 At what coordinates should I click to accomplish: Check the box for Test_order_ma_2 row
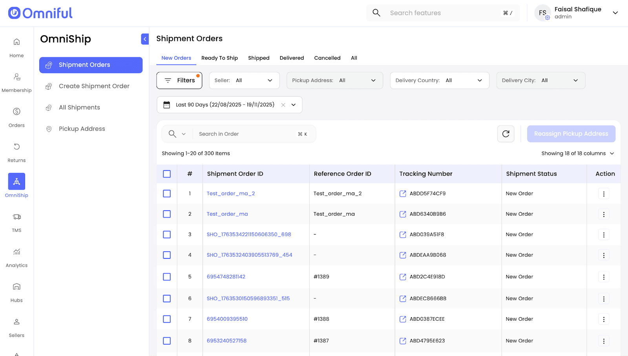(167, 194)
